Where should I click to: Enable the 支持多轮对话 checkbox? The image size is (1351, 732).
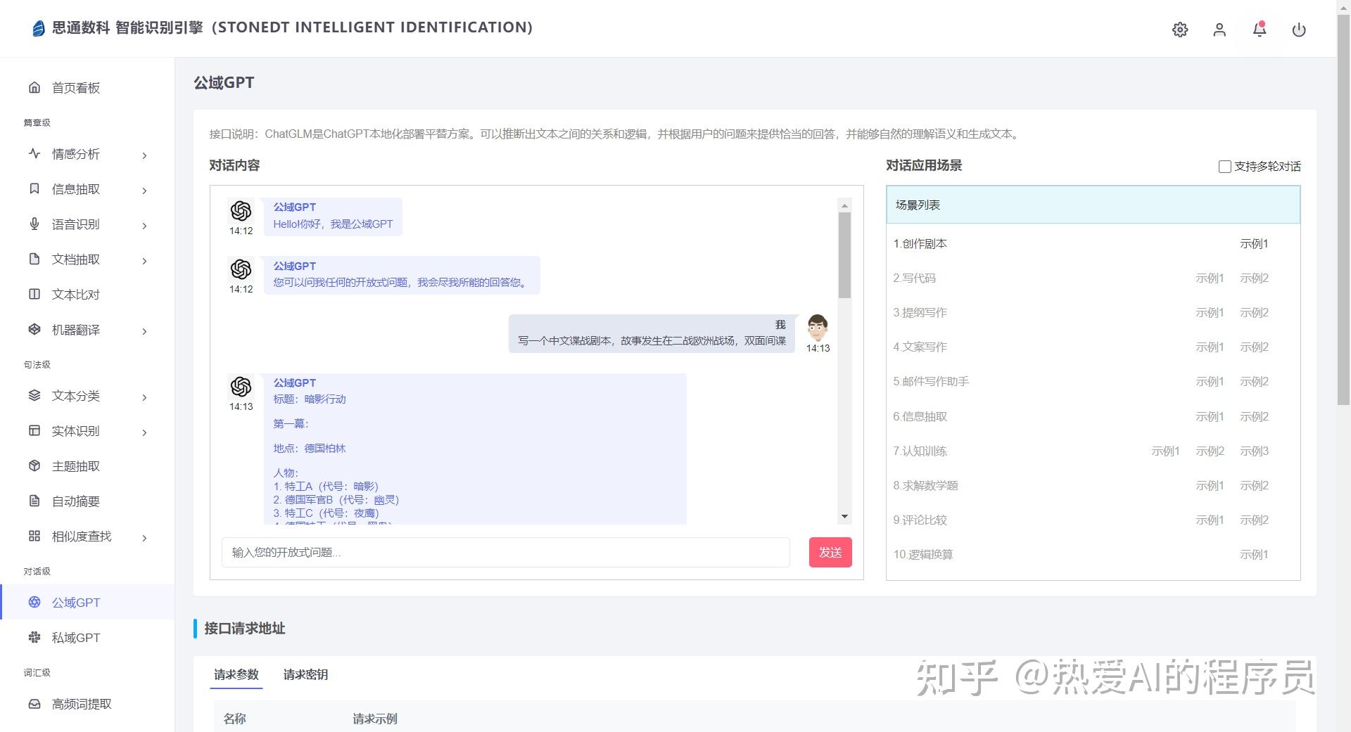coord(1224,167)
